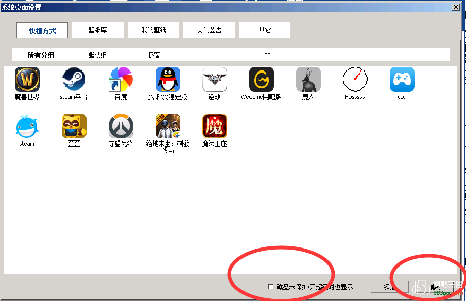Switch to the 其它 tab
Image resolution: width=466 pixels, height=301 pixels.
[x=265, y=30]
